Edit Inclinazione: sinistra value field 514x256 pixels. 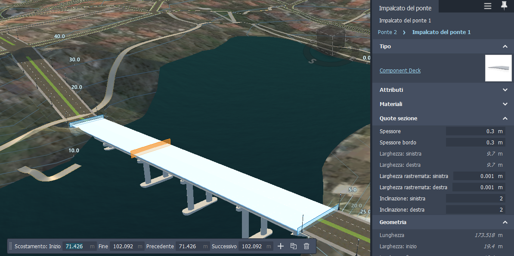475,199
